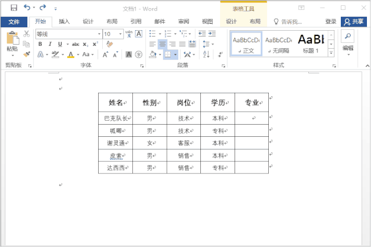Viewport: 371px width, 247px height.
Task: Click the Format Painter brush icon
Action: [27, 53]
